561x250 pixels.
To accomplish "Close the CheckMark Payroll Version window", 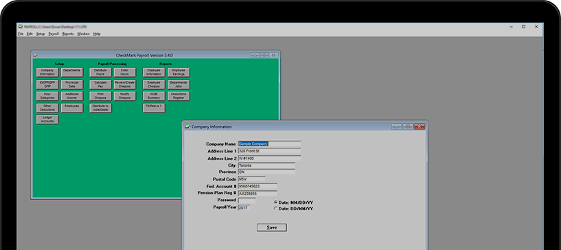I will (x=274, y=56).
